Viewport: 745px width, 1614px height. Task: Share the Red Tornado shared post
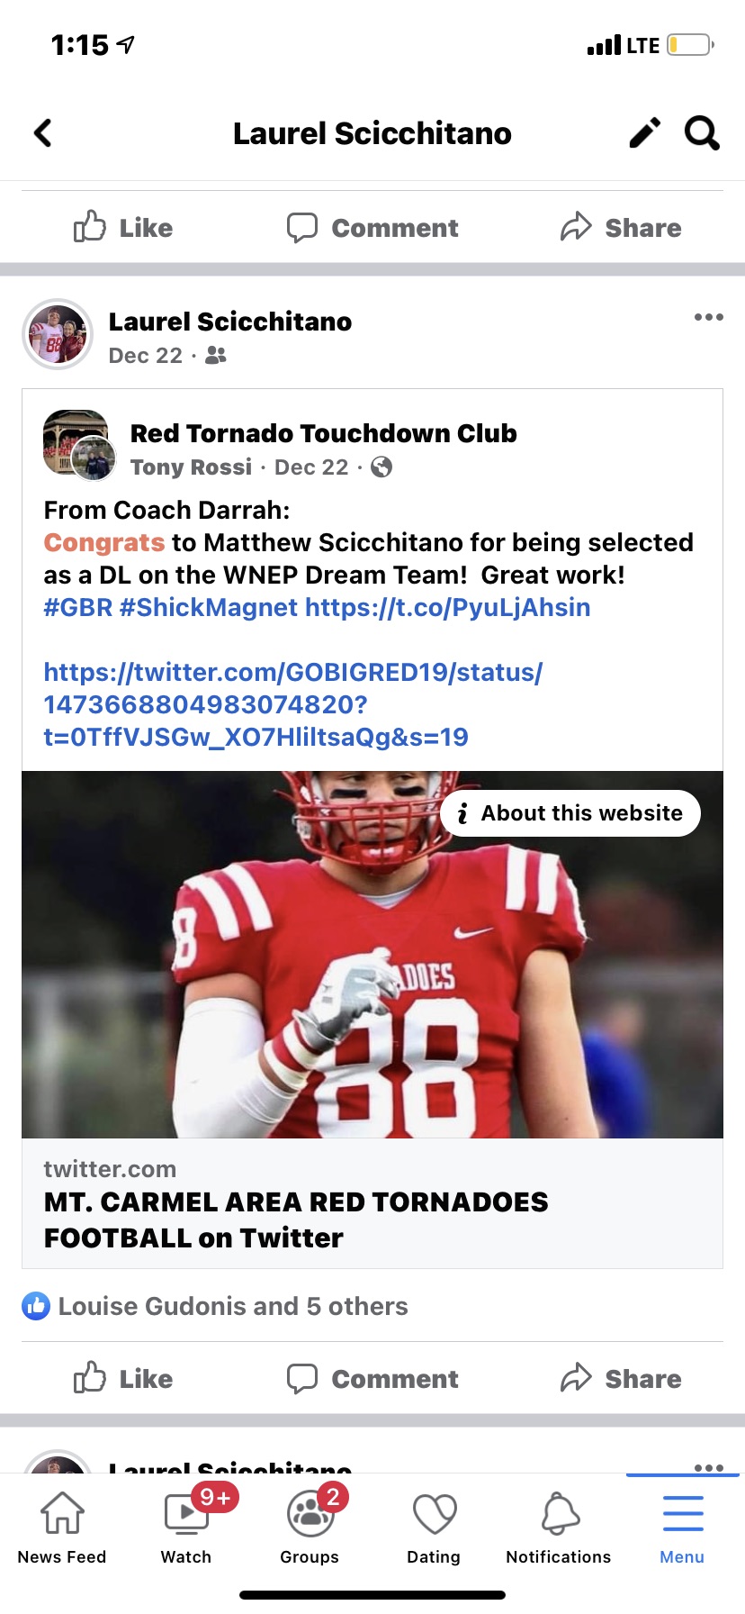621,1379
